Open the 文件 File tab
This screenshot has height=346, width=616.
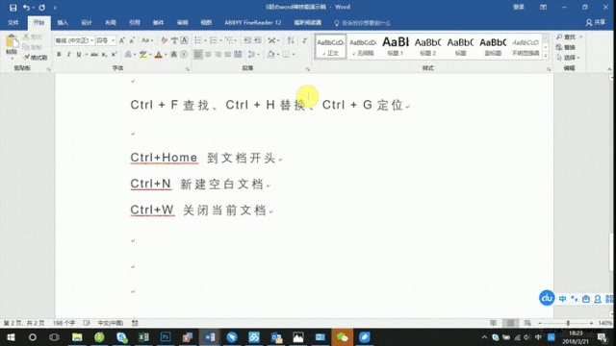pyautogui.click(x=13, y=23)
